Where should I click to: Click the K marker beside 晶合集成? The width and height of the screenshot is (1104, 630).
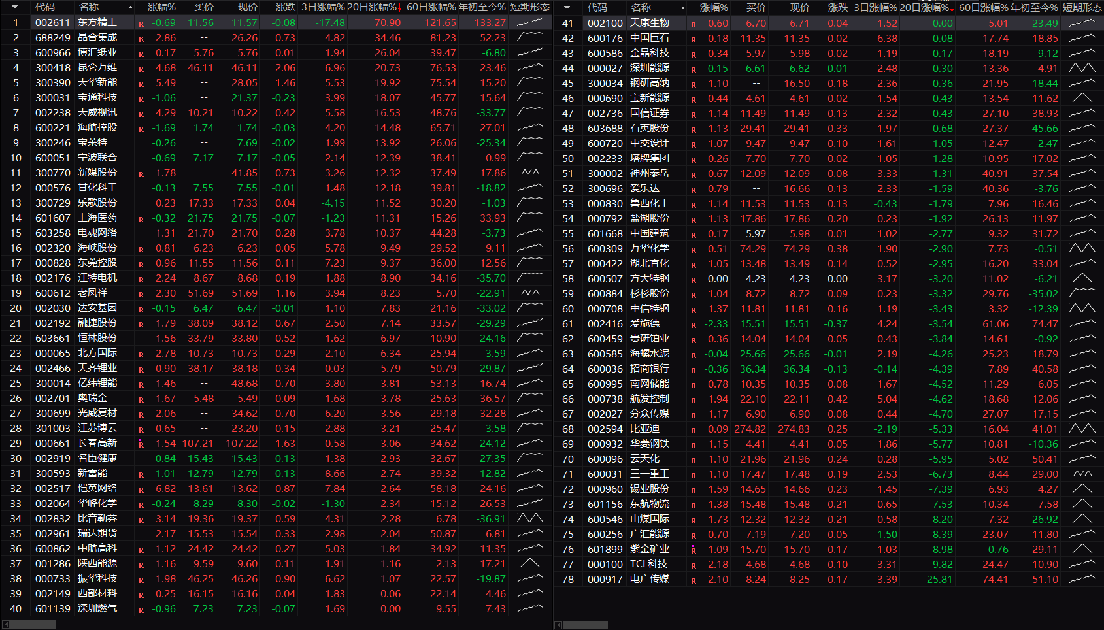[141, 39]
